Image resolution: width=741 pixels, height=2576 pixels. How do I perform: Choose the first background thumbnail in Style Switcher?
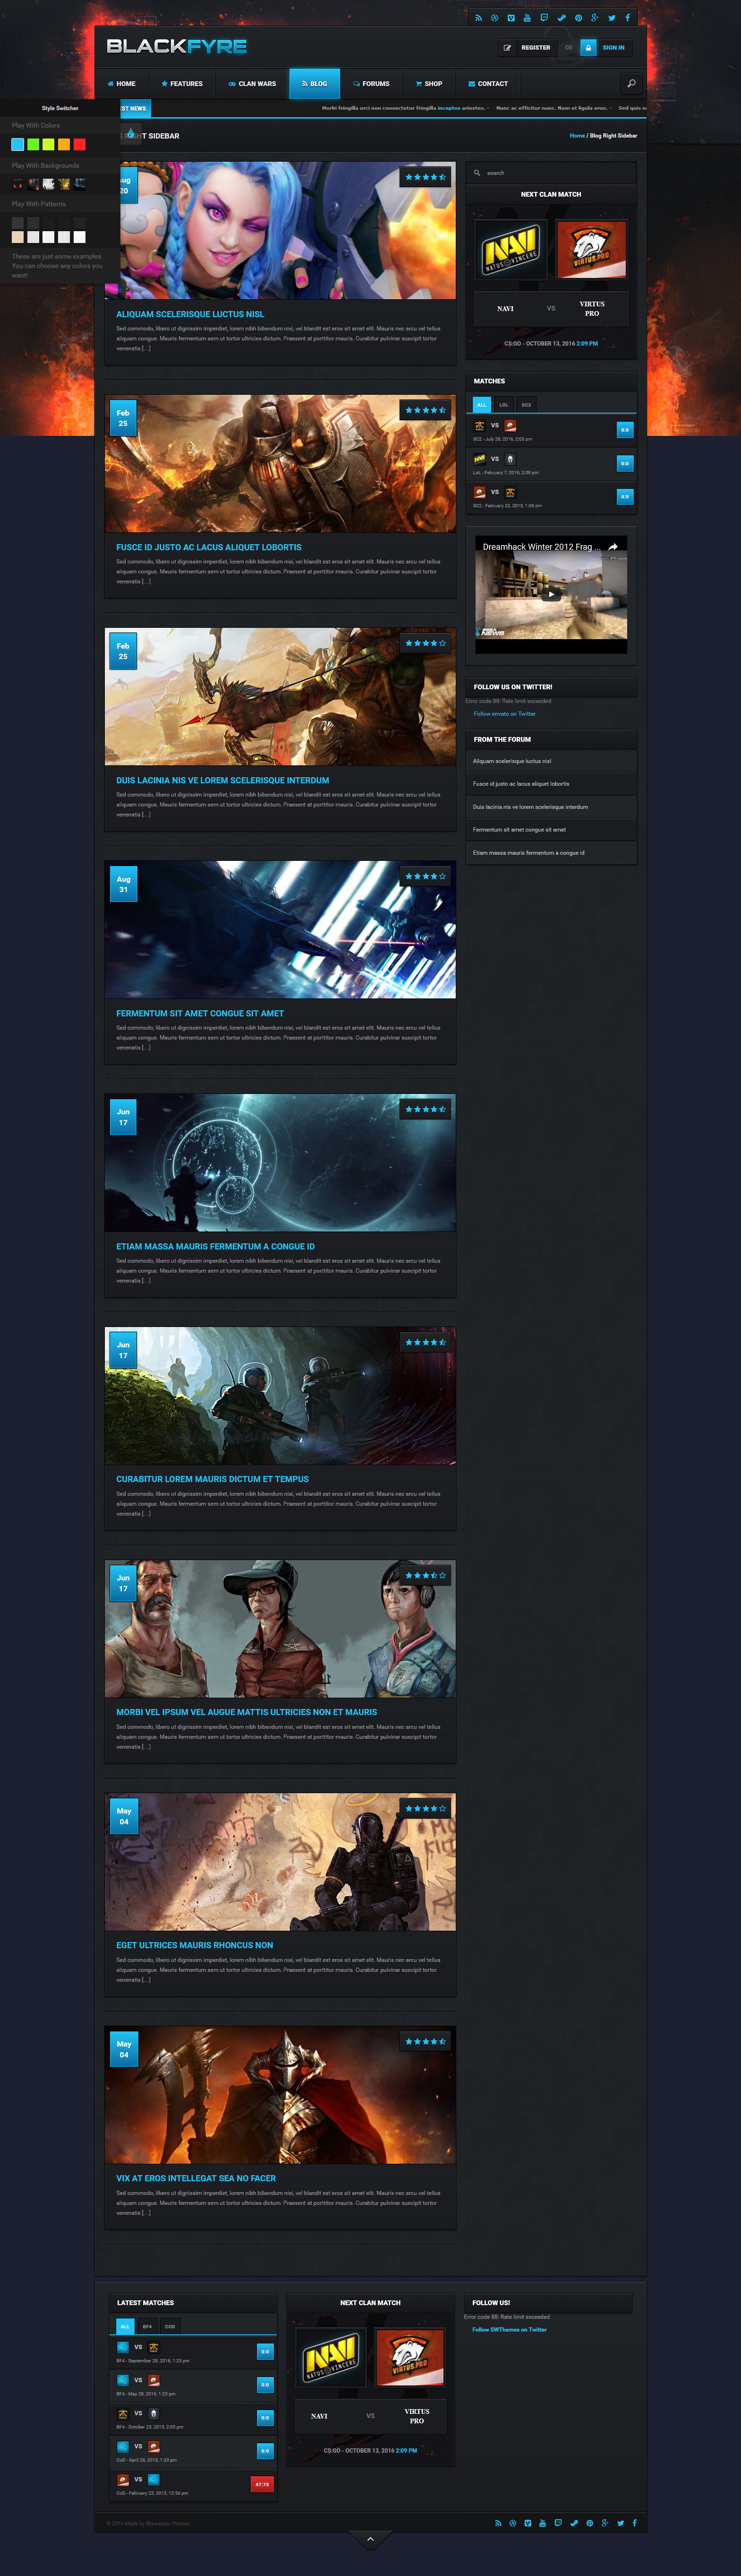click(17, 184)
